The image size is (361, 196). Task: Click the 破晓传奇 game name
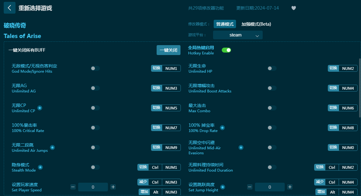pyautogui.click(x=15, y=25)
